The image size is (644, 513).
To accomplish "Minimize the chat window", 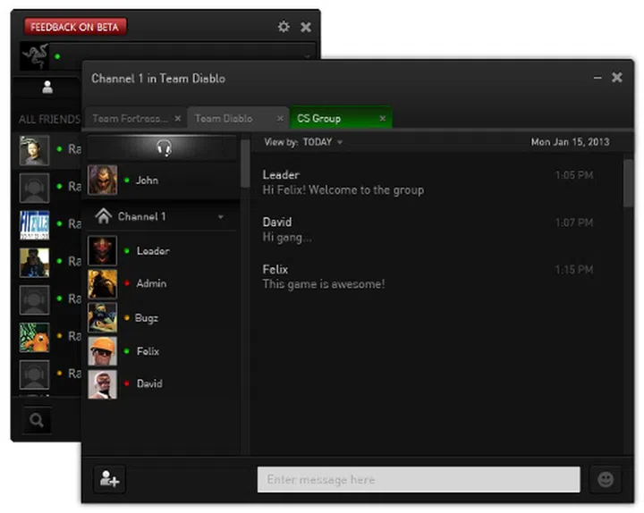I will click(597, 78).
